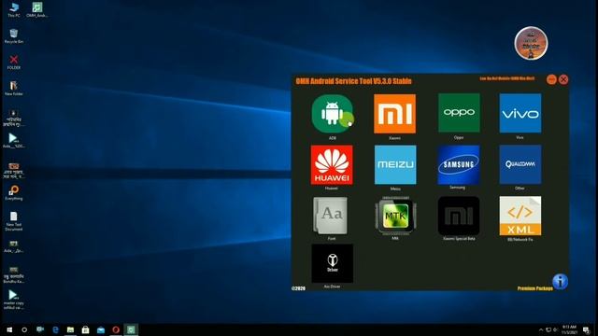Select the Recycle Bin icon
This screenshot has width=598, height=336.
(x=14, y=35)
